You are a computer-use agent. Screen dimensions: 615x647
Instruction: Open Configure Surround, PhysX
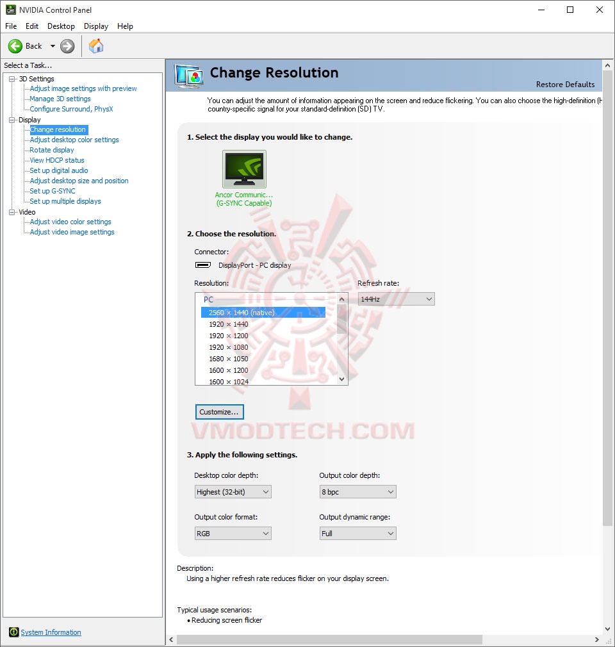coord(71,109)
